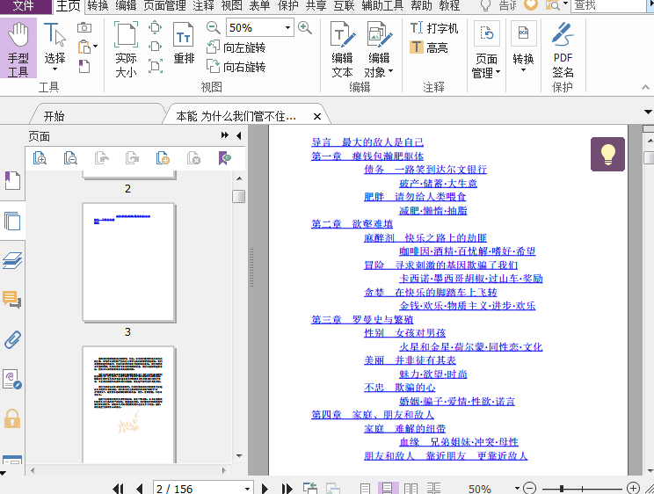Open the Digital Signatures side panel
The image size is (654, 494).
(x=12, y=379)
